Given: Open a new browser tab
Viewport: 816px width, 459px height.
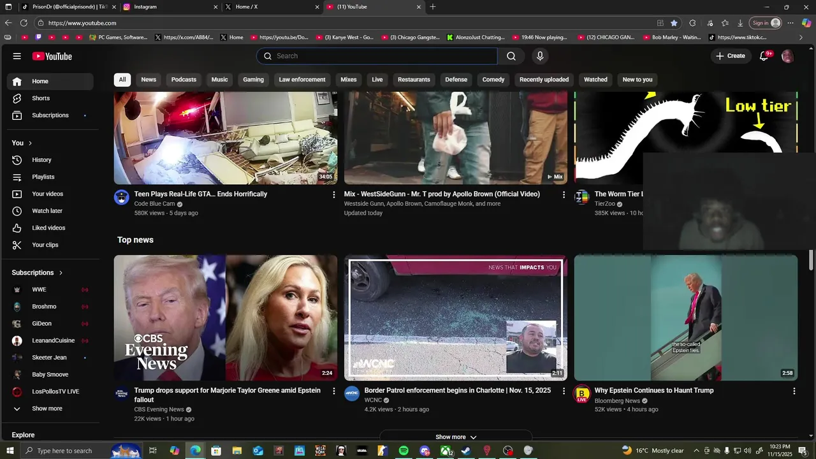Looking at the screenshot, I should (x=433, y=7).
